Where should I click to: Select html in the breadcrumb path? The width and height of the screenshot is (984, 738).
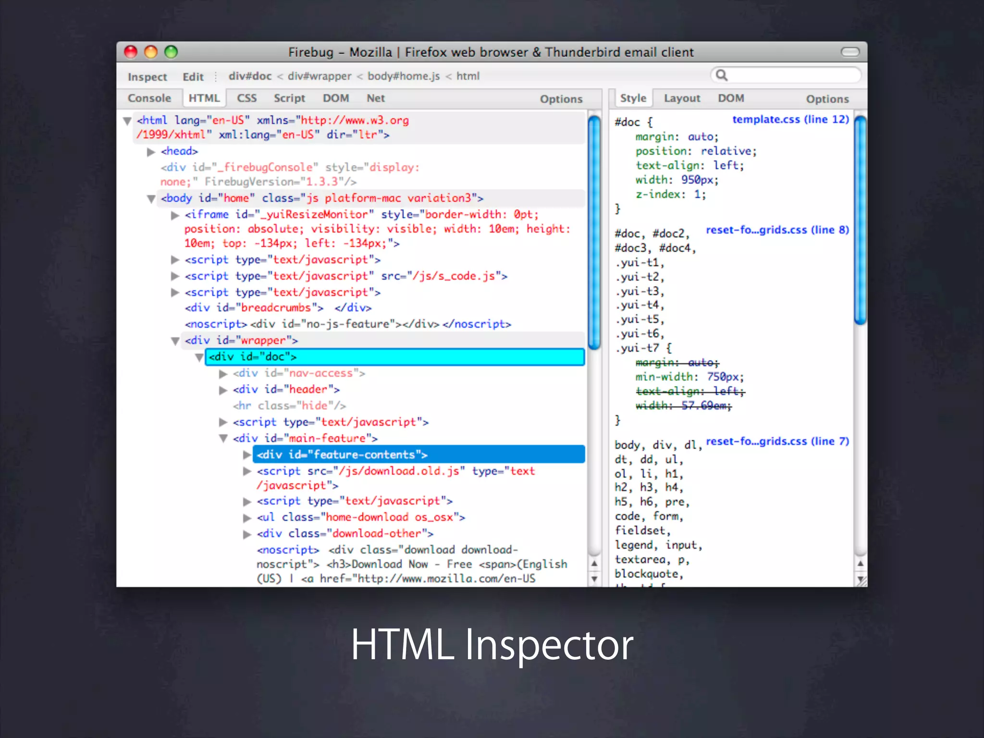coord(468,76)
